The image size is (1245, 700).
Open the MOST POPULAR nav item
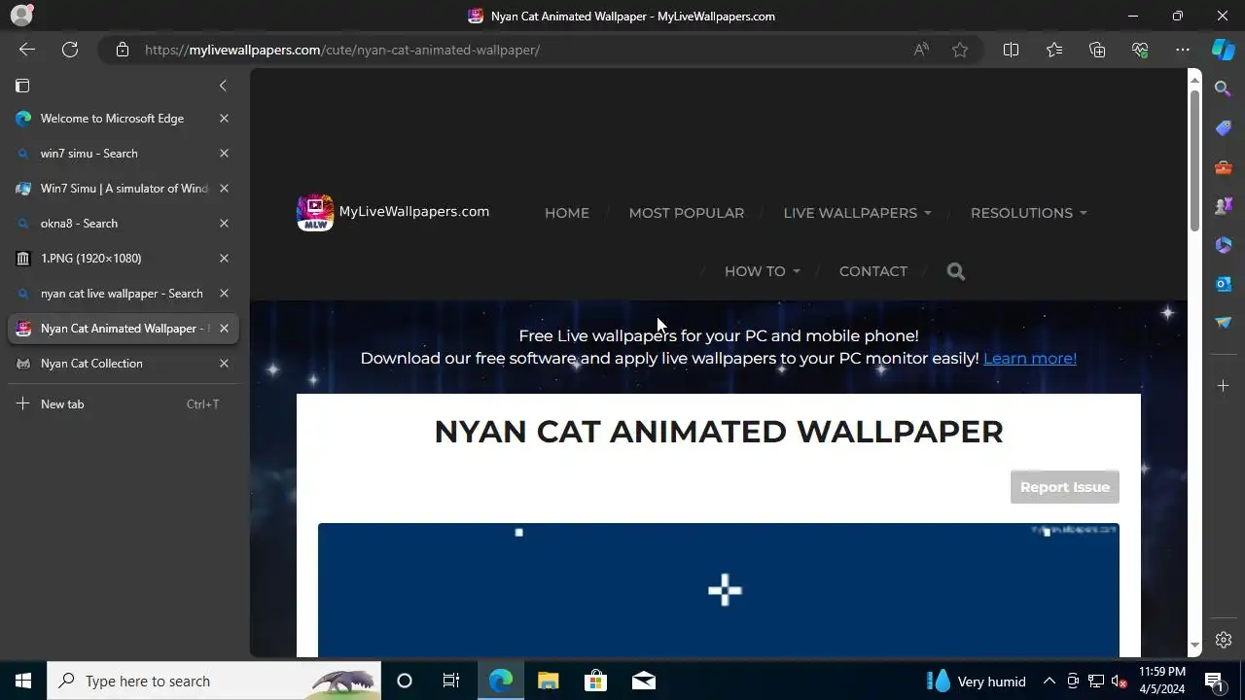point(687,213)
